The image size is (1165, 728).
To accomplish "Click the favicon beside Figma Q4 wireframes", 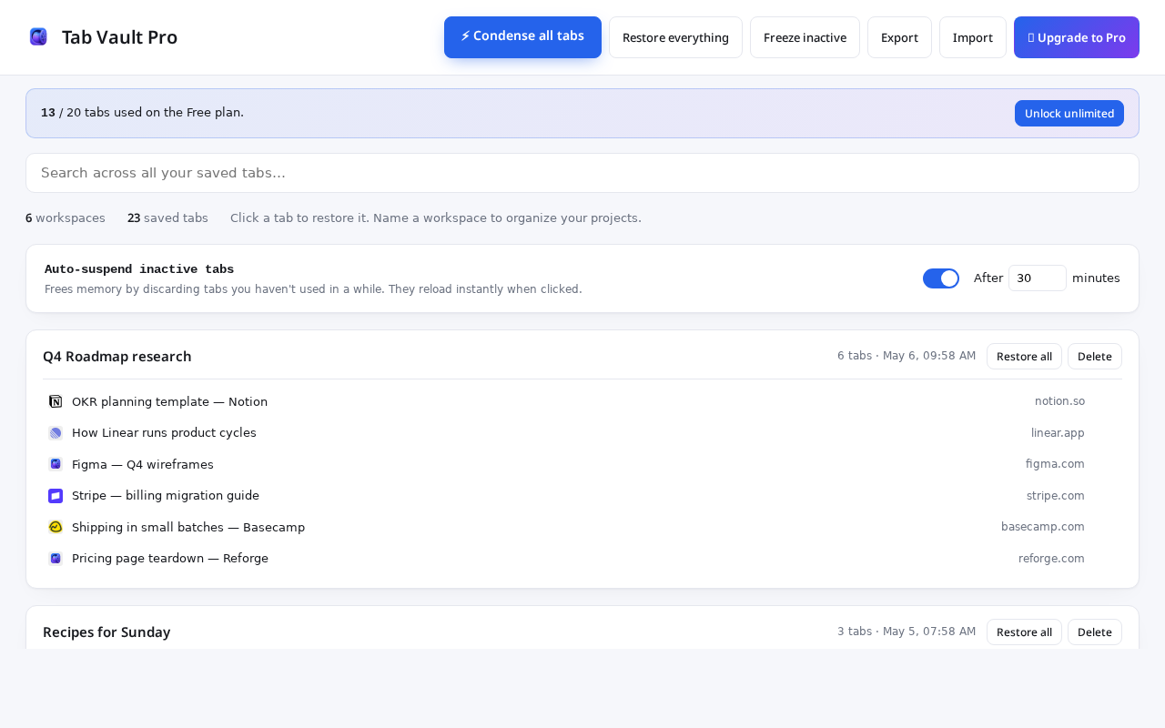I will coord(56,464).
